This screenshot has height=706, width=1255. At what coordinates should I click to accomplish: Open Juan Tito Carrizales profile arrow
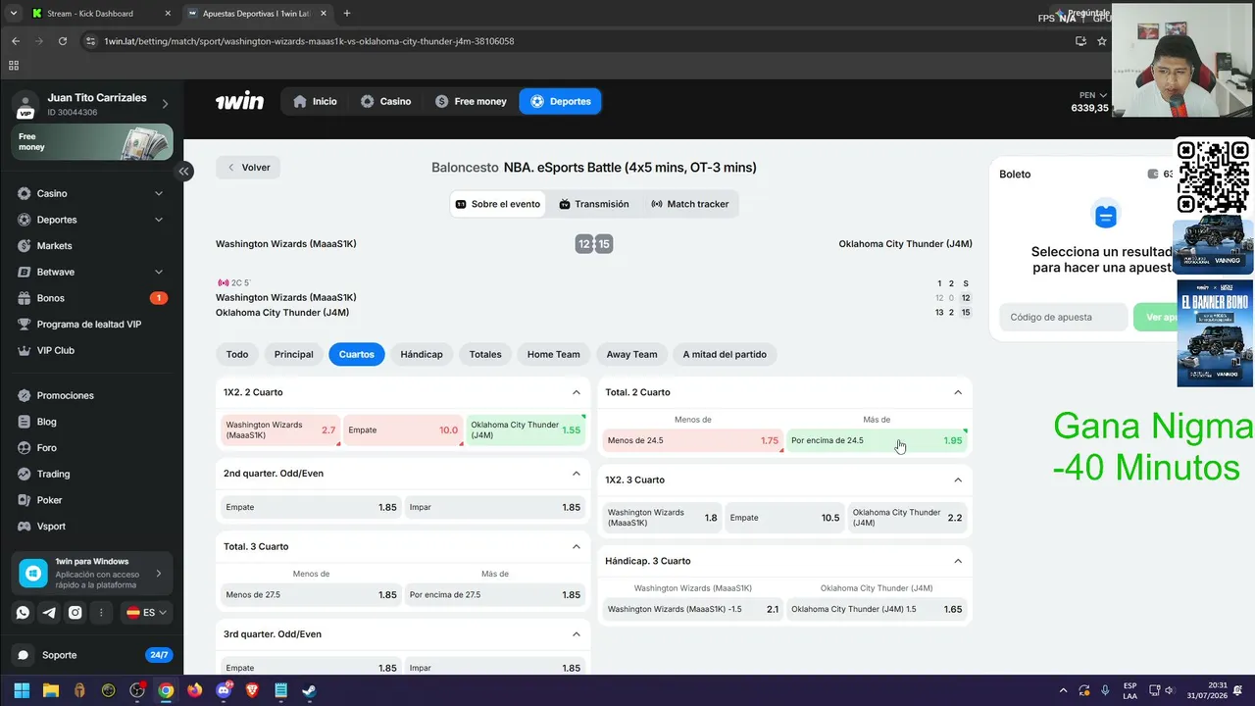[165, 104]
